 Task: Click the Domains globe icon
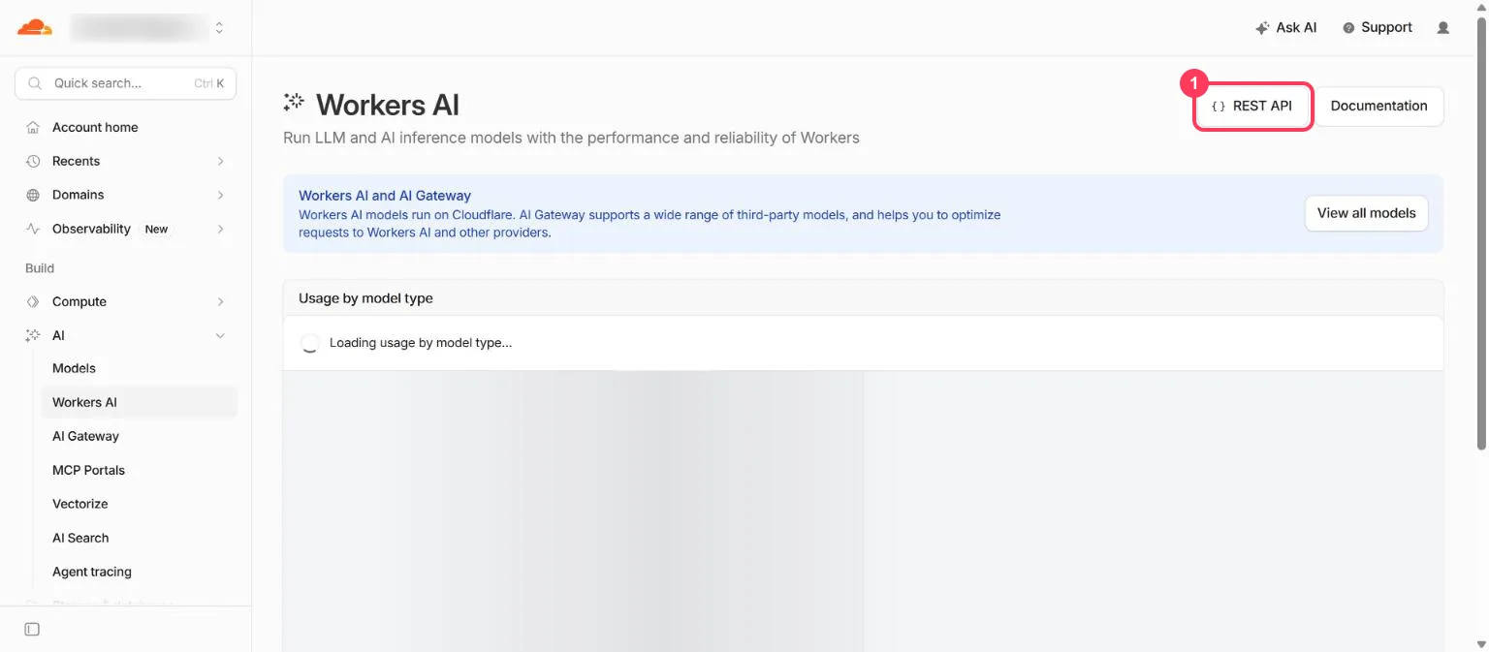coord(33,195)
